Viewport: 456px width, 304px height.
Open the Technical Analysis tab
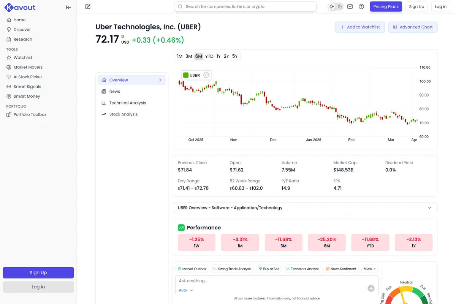127,103
